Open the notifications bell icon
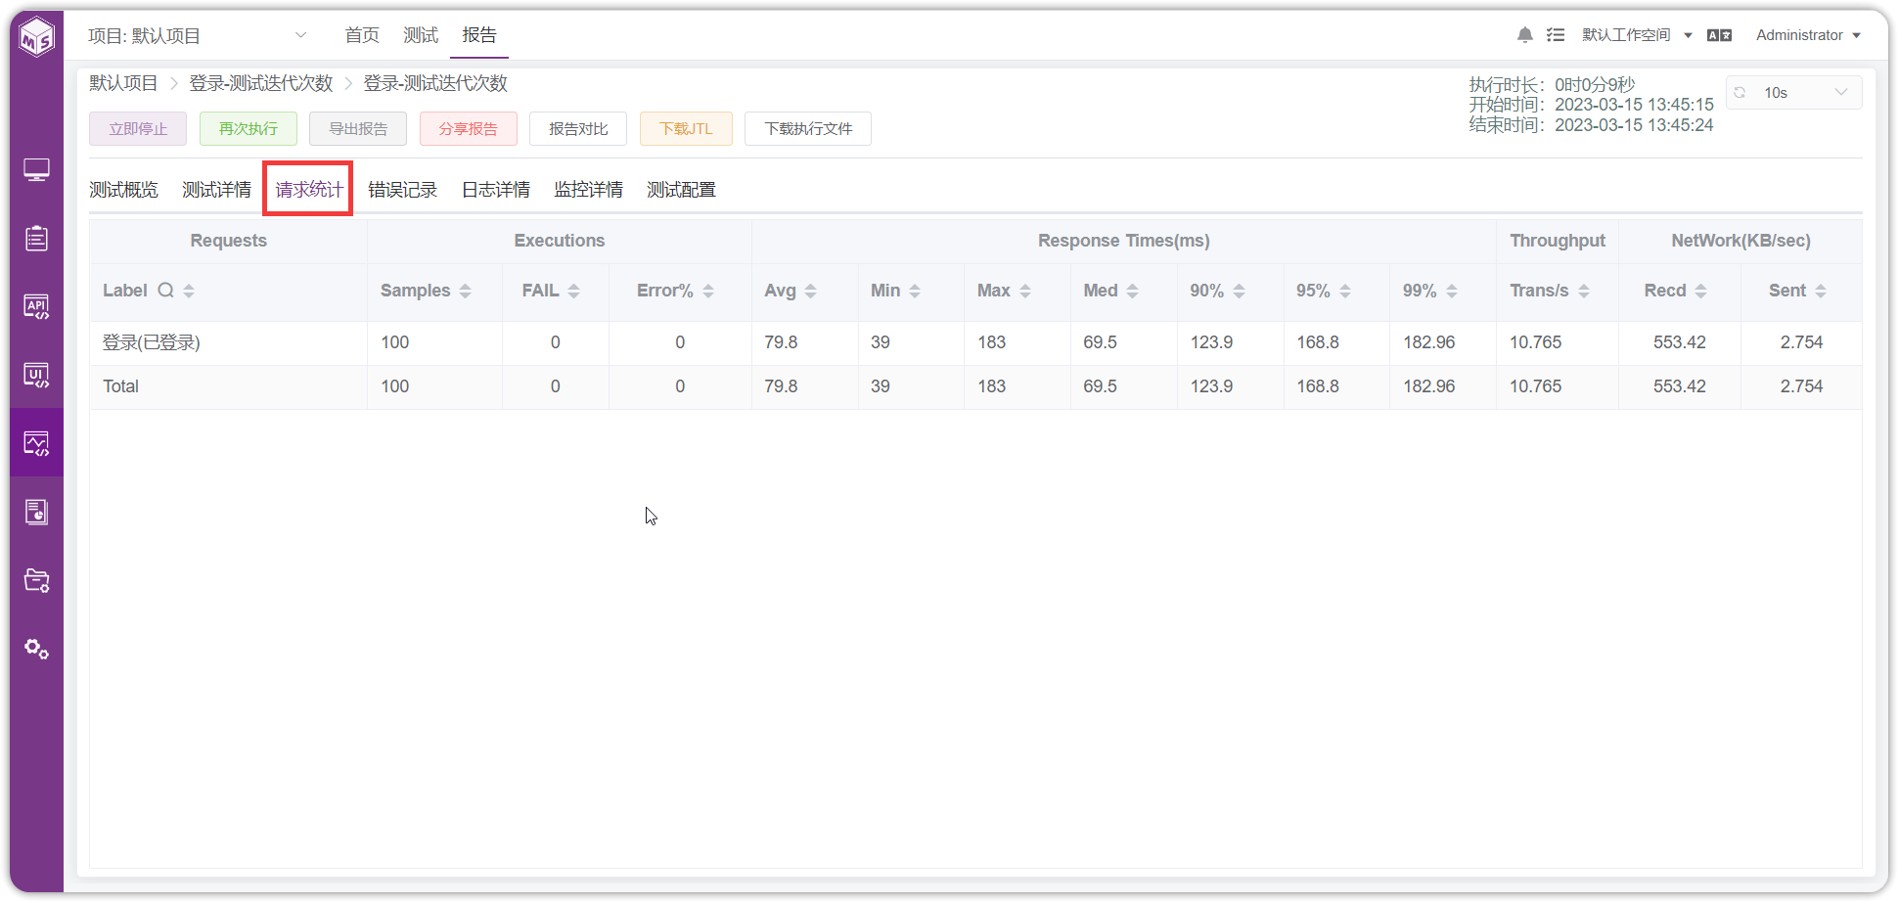The height and width of the screenshot is (902, 1898). [x=1524, y=35]
